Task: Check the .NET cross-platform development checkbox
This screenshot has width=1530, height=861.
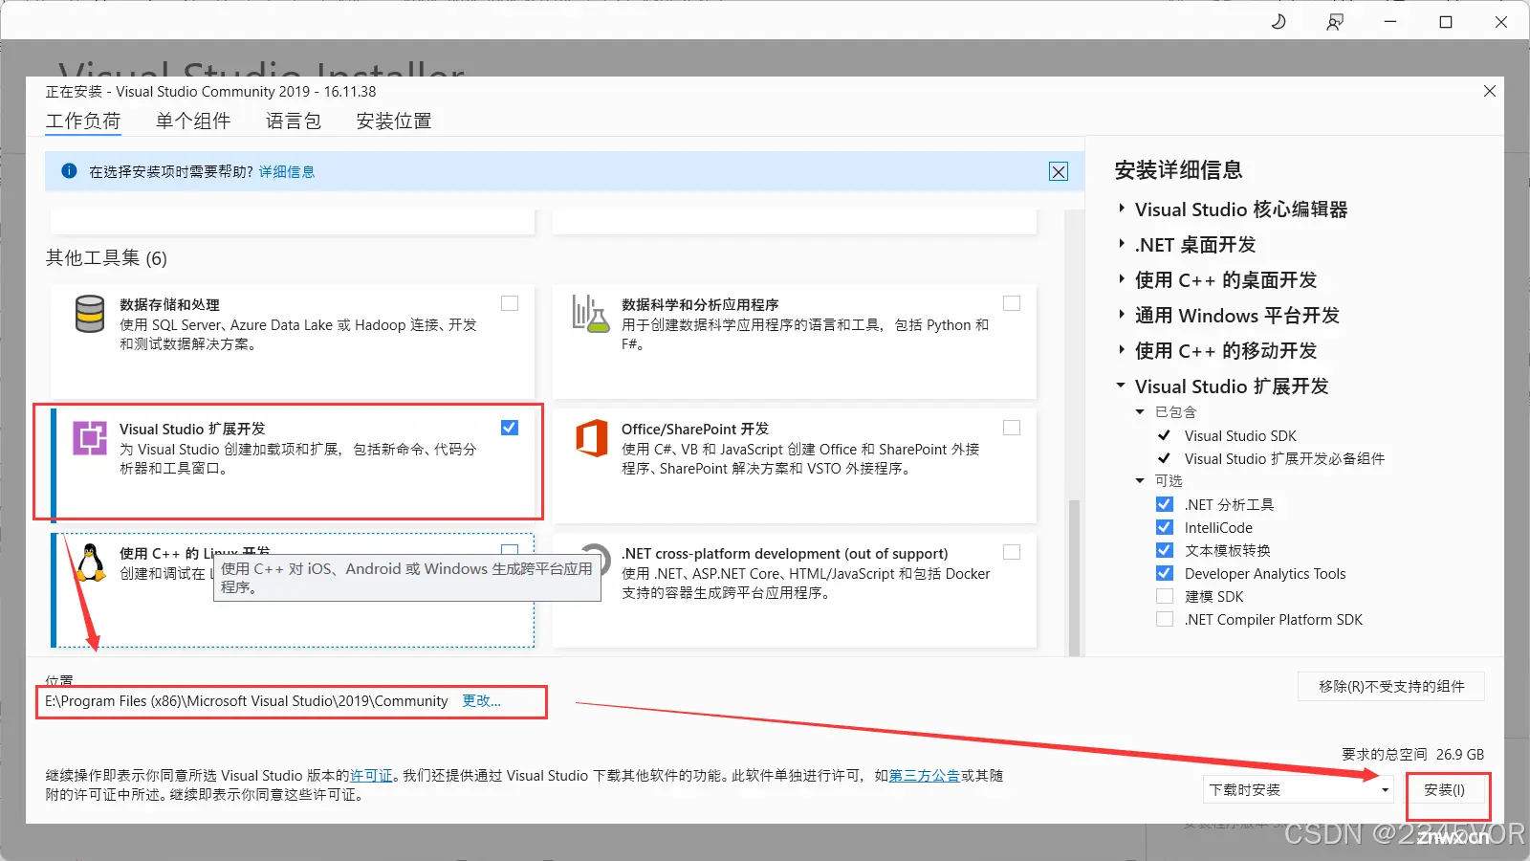Action: point(1012,552)
